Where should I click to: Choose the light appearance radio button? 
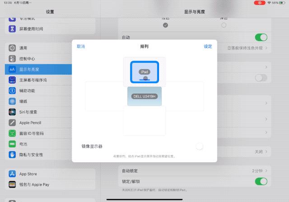pyautogui.click(x=166, y=25)
